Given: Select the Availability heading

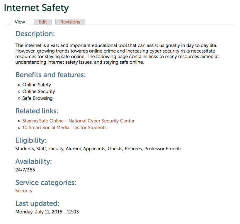Looking at the screenshot, I should (33, 161).
